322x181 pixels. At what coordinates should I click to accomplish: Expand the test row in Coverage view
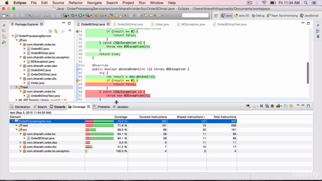[17, 125]
